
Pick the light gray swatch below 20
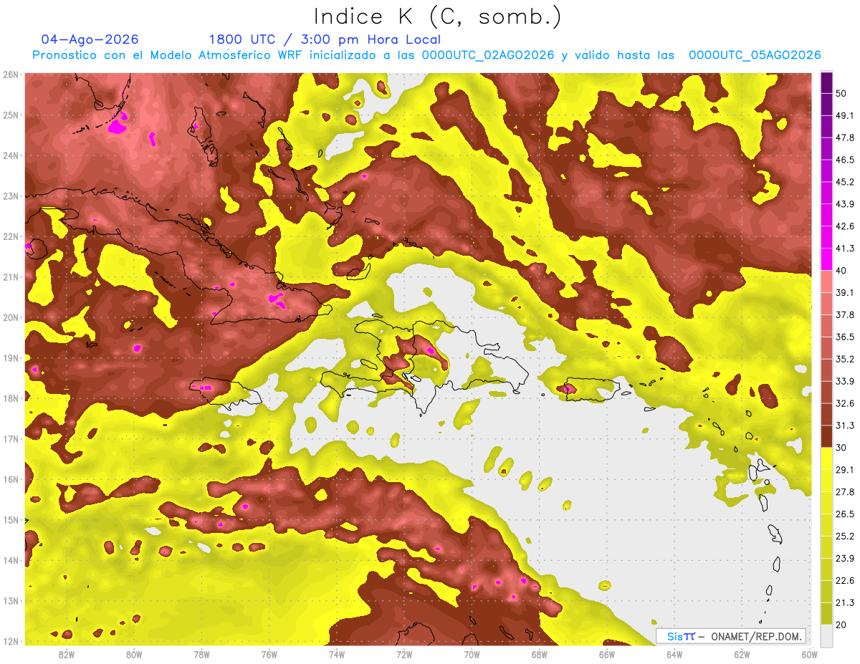[826, 635]
